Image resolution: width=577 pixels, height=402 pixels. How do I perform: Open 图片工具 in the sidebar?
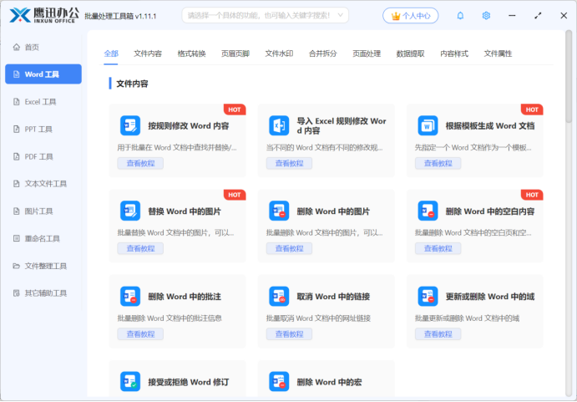(38, 211)
